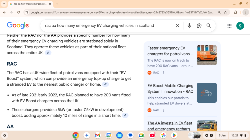The image size is (250, 140).
Task: Open Google Meet from the shelf
Action: click(x=141, y=136)
